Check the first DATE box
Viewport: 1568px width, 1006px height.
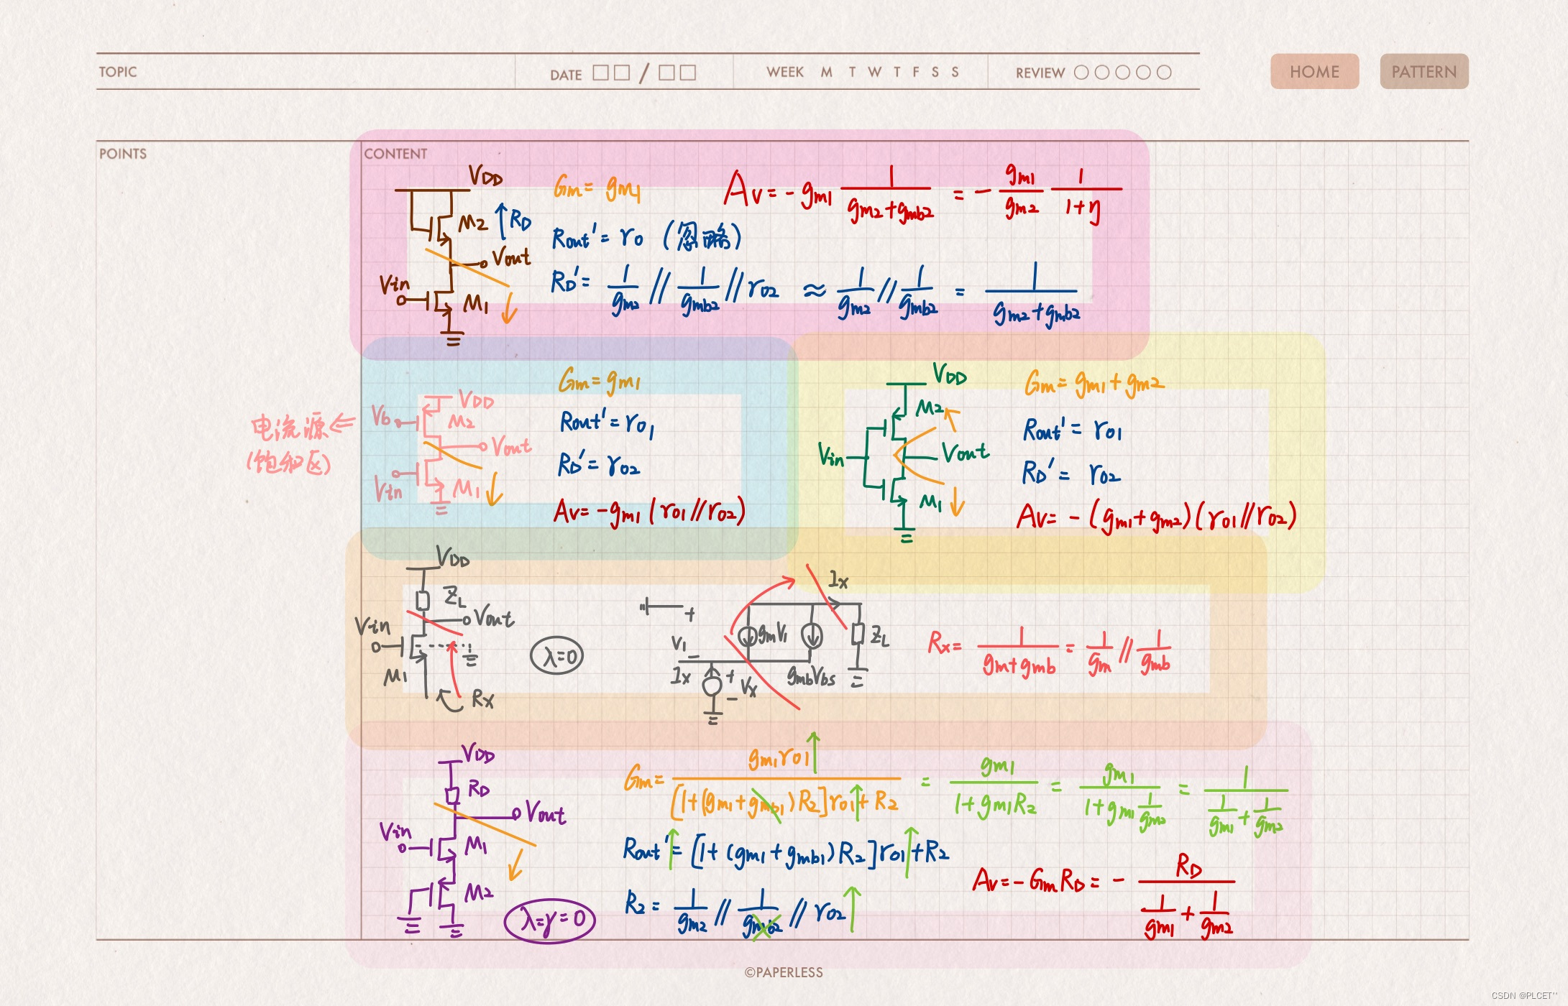pyautogui.click(x=600, y=73)
